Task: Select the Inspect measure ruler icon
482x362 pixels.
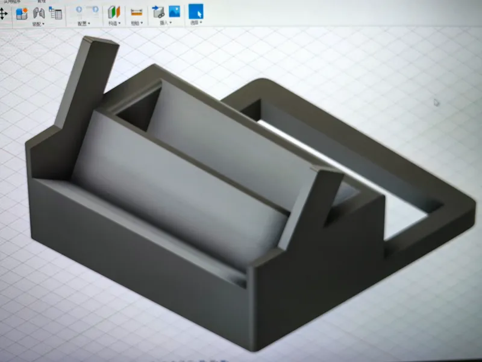Action: (x=137, y=13)
